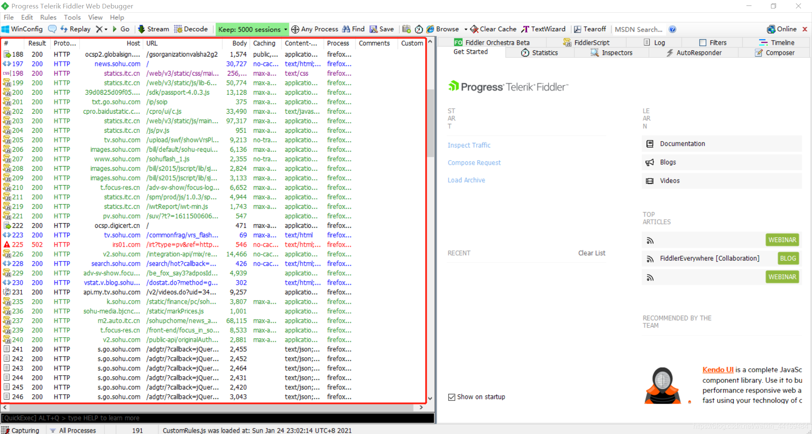812x434 pixels.
Task: Click the QuickExec command input box
Action: pyautogui.click(x=217, y=418)
